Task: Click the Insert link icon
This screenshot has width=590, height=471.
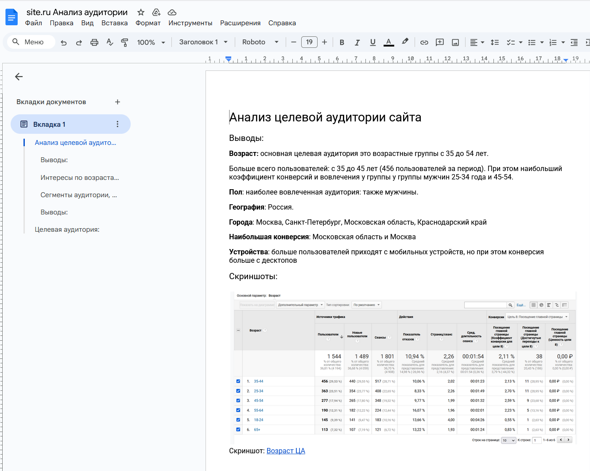Action: point(424,43)
